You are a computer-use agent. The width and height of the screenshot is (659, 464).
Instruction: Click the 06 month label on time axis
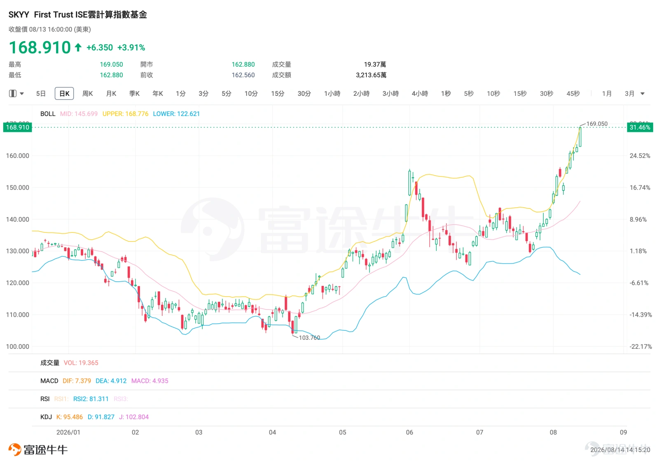tap(409, 432)
